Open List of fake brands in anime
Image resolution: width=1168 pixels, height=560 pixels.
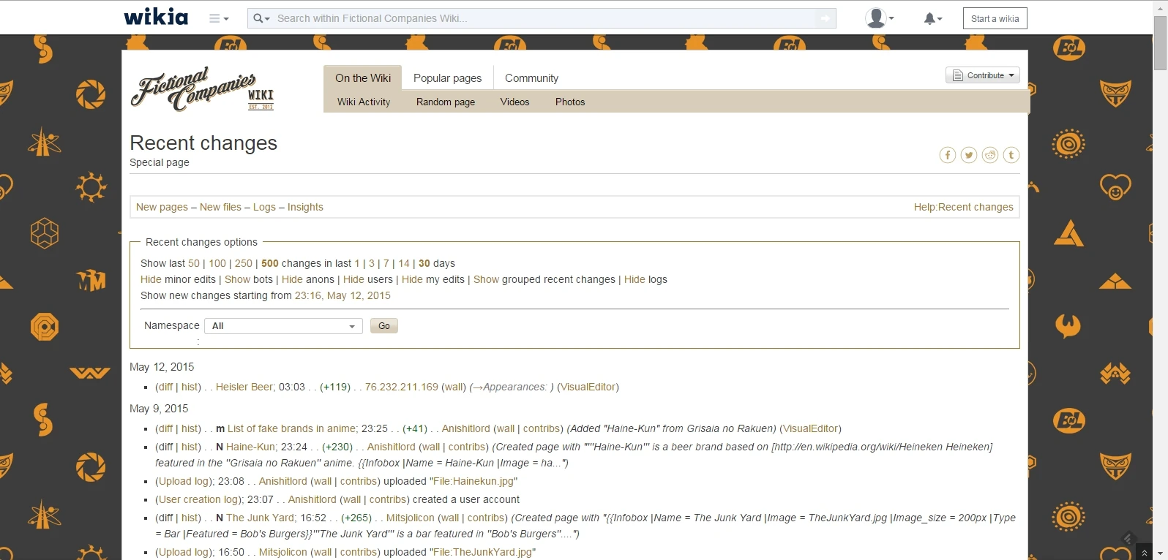[x=293, y=428]
